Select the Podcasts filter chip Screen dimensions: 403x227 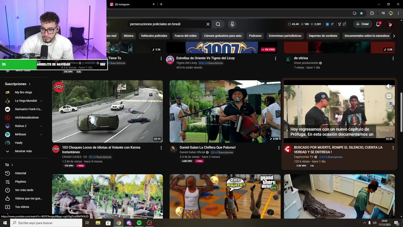coord(255,36)
